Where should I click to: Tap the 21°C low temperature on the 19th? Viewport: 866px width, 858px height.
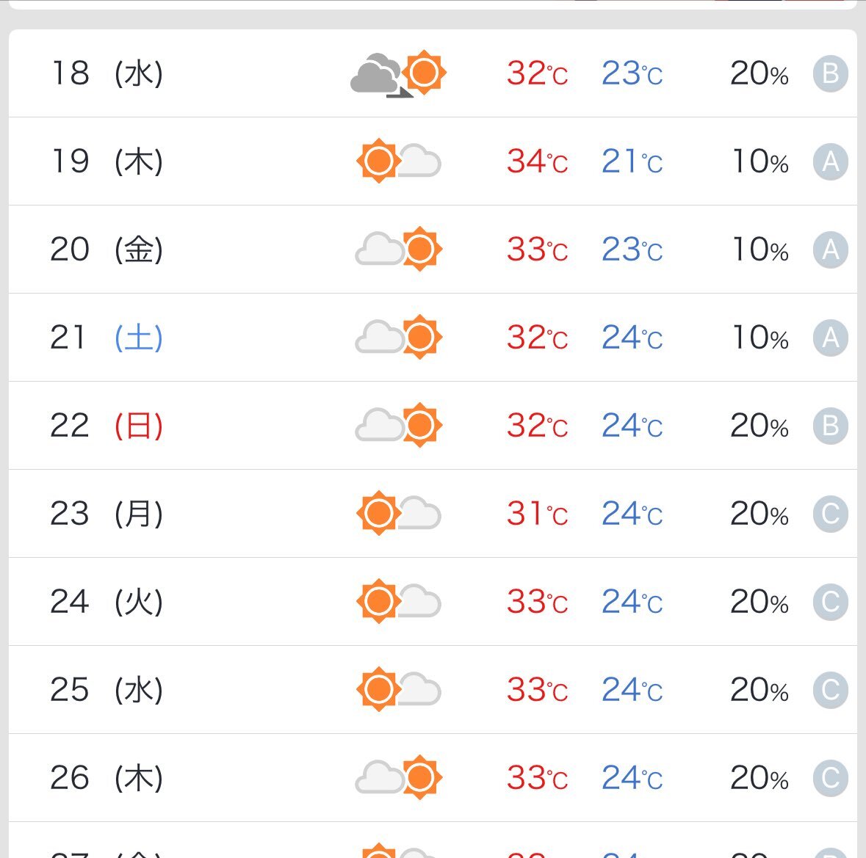tap(632, 161)
